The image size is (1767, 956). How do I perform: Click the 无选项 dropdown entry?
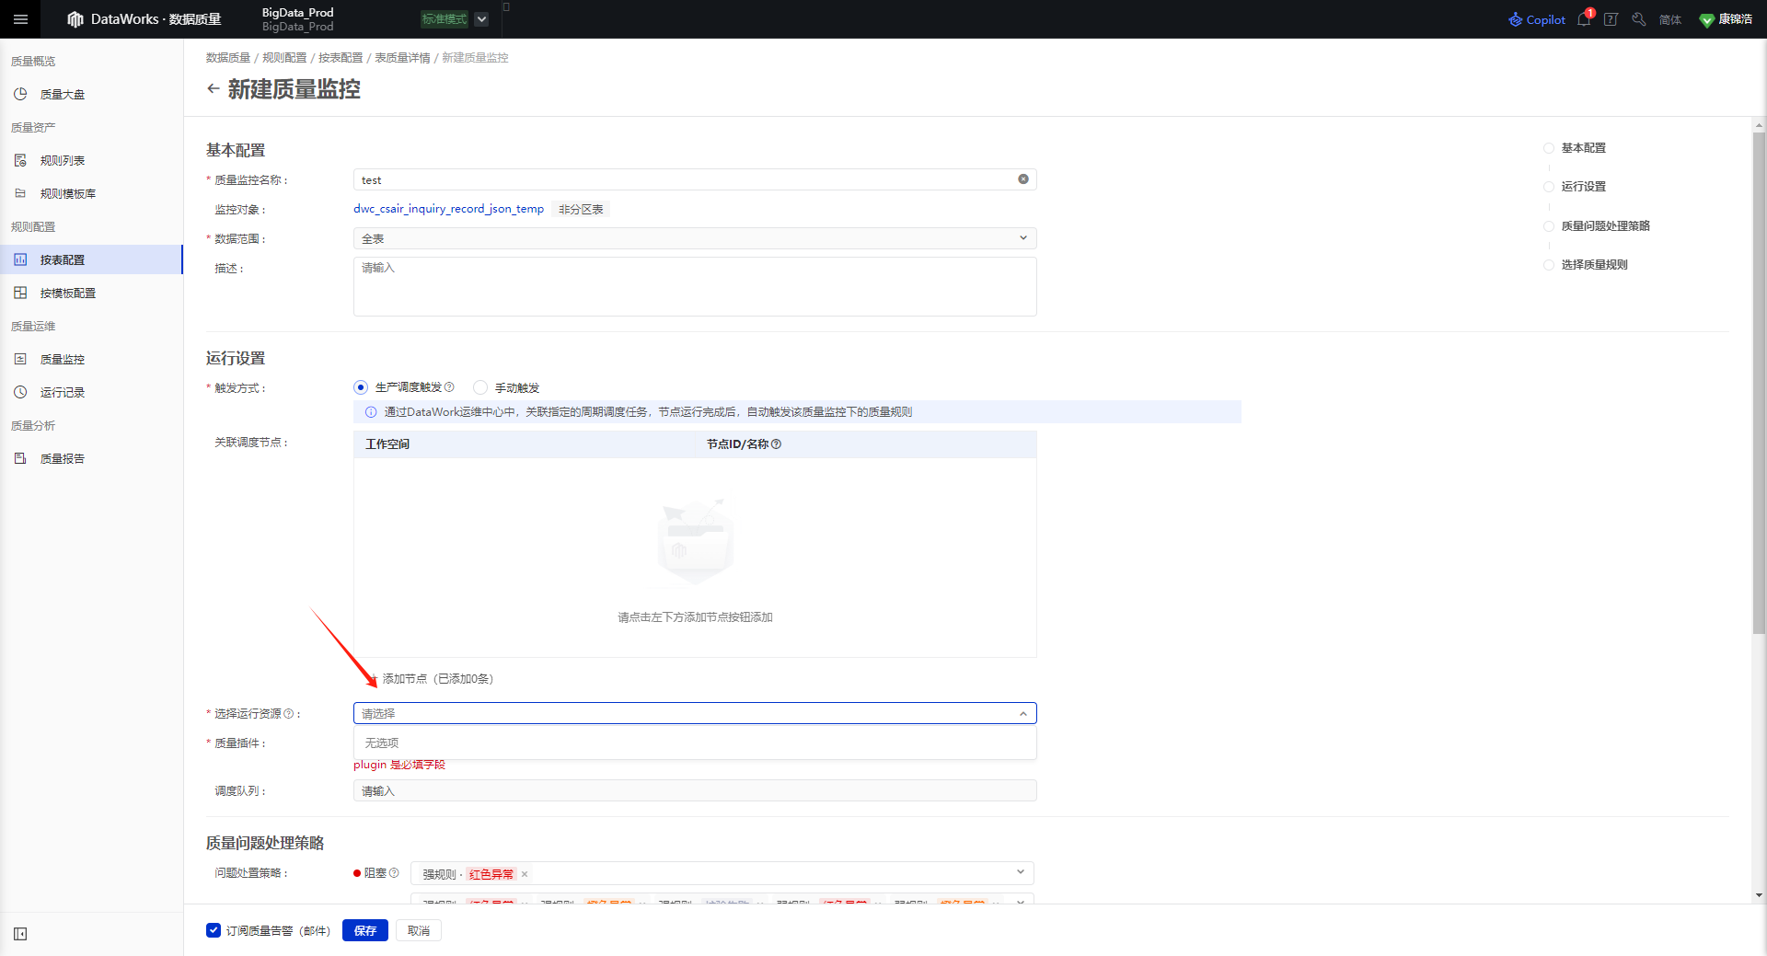[x=695, y=743]
